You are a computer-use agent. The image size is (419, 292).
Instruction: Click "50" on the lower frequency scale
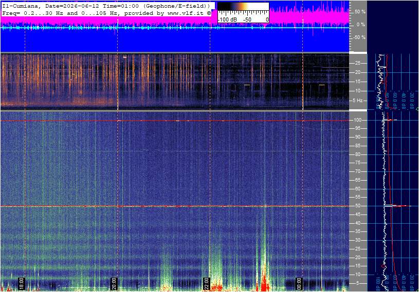(x=357, y=206)
